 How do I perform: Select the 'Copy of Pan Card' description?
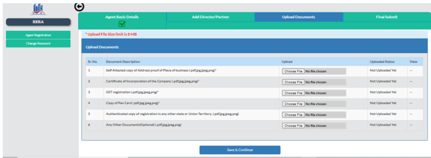pyautogui.click(x=133, y=103)
